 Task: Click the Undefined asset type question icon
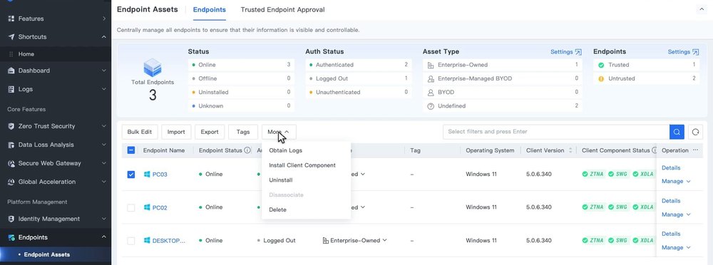click(x=431, y=106)
